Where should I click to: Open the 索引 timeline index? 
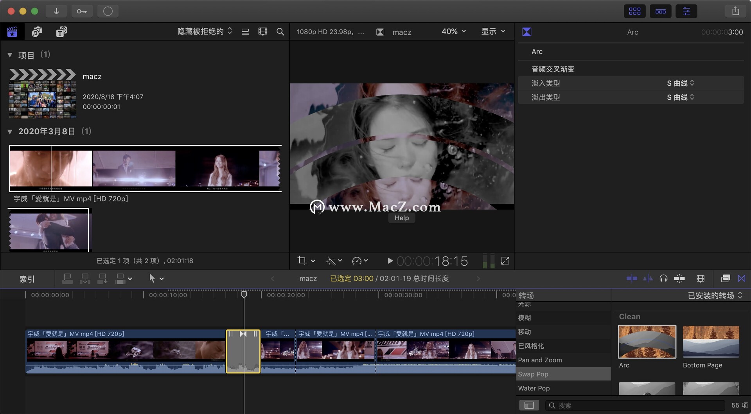(27, 279)
